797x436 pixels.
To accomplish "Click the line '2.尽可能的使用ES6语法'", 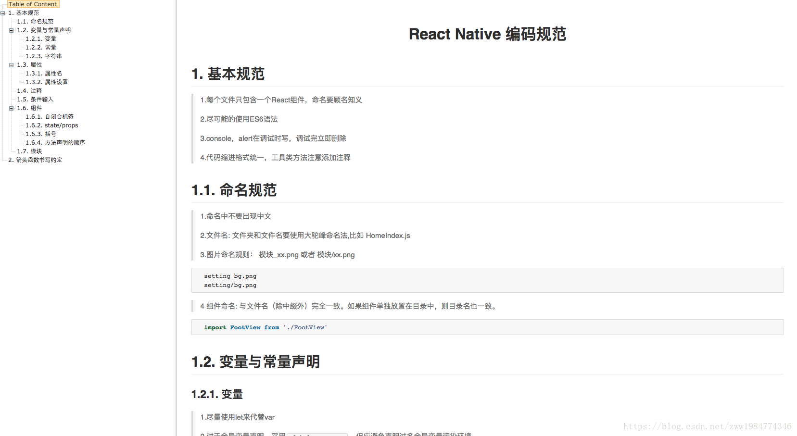I will pyautogui.click(x=239, y=119).
